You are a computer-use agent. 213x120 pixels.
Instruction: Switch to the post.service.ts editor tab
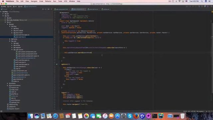click(94, 9)
